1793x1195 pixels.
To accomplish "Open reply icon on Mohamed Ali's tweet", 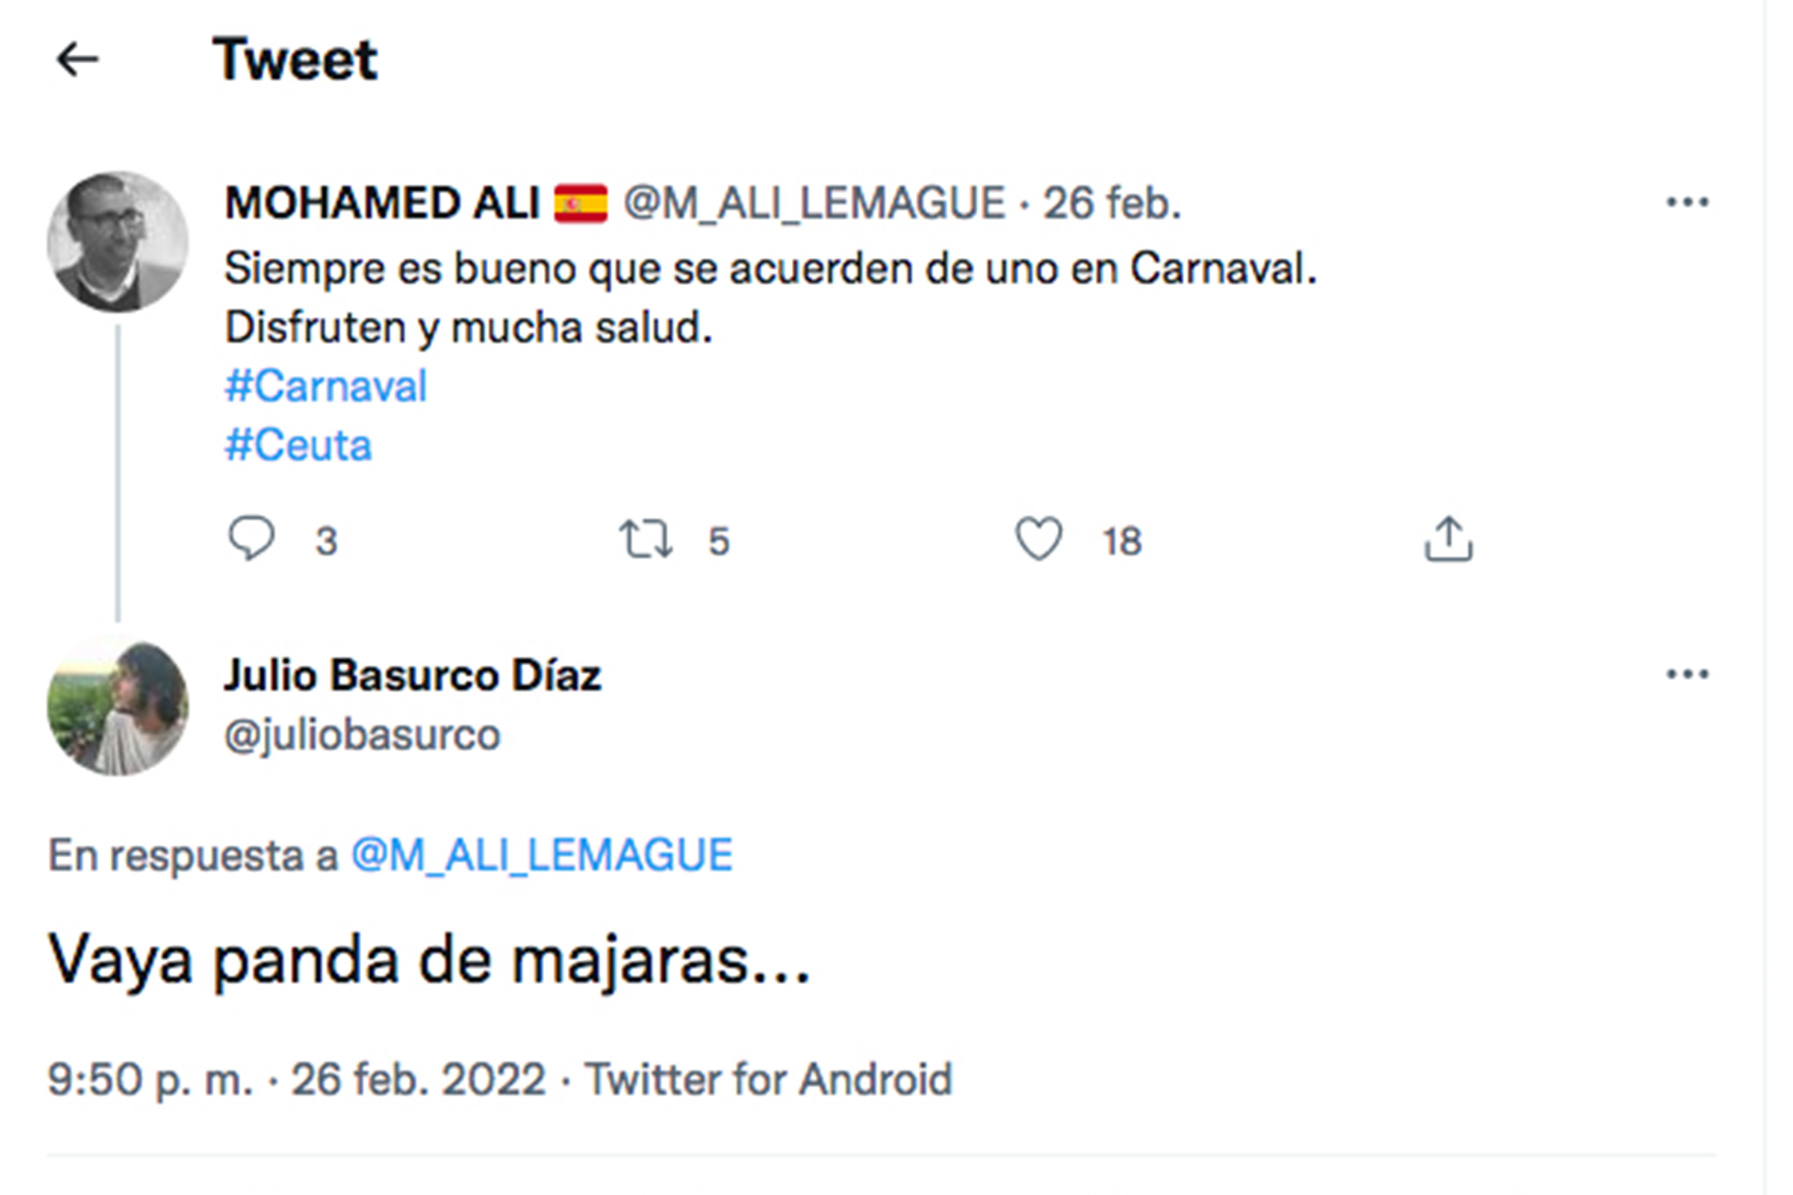I will [x=251, y=539].
